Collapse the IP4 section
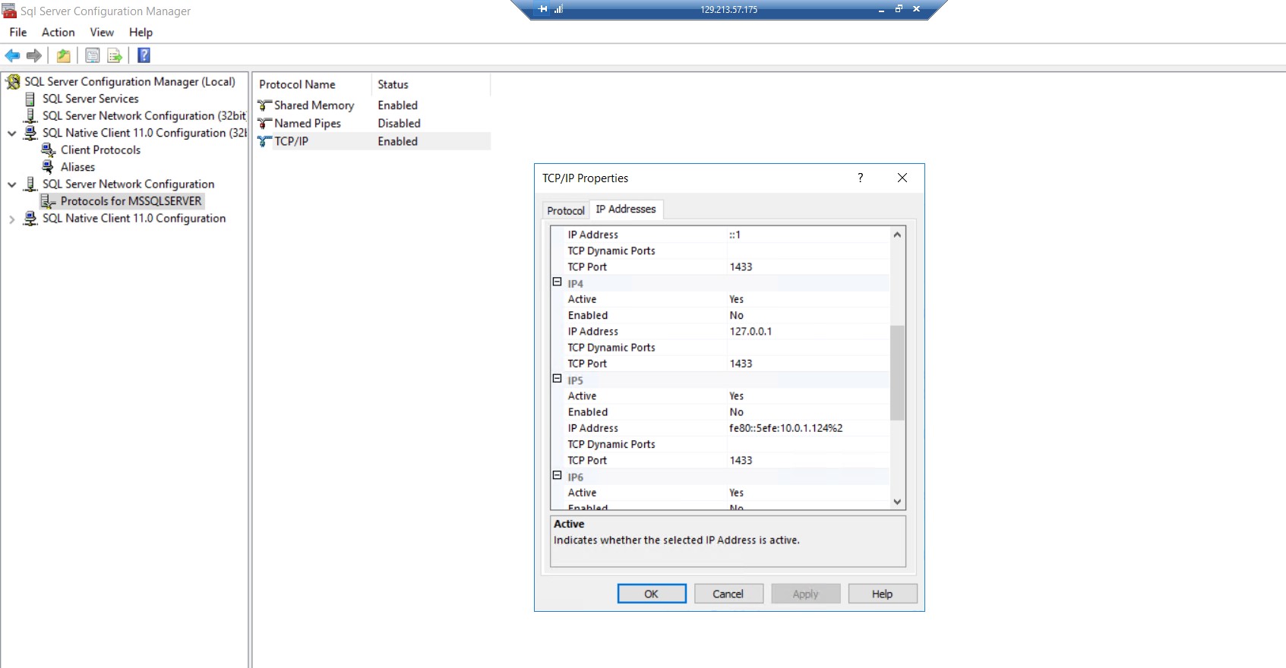Image resolution: width=1286 pixels, height=668 pixels. pos(557,282)
